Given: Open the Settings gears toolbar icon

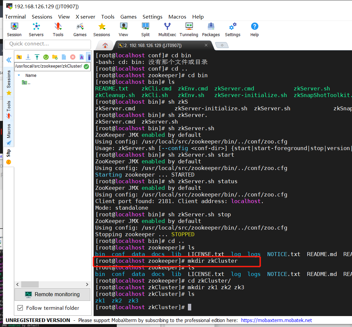Looking at the screenshot, I should [233, 29].
